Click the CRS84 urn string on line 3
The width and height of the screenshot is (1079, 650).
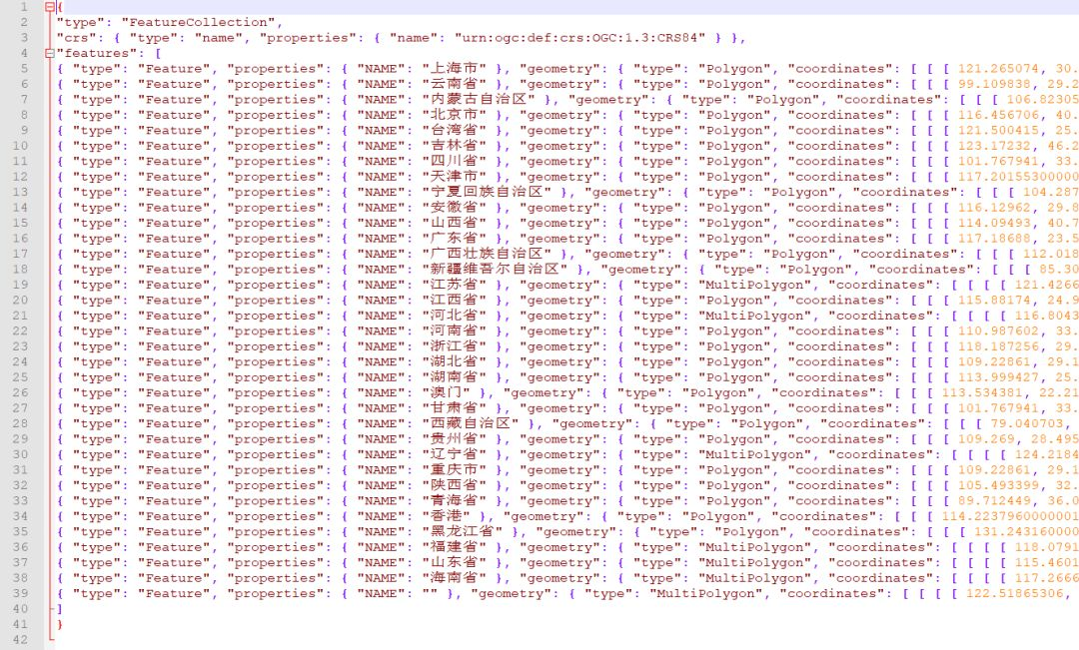coord(579,38)
